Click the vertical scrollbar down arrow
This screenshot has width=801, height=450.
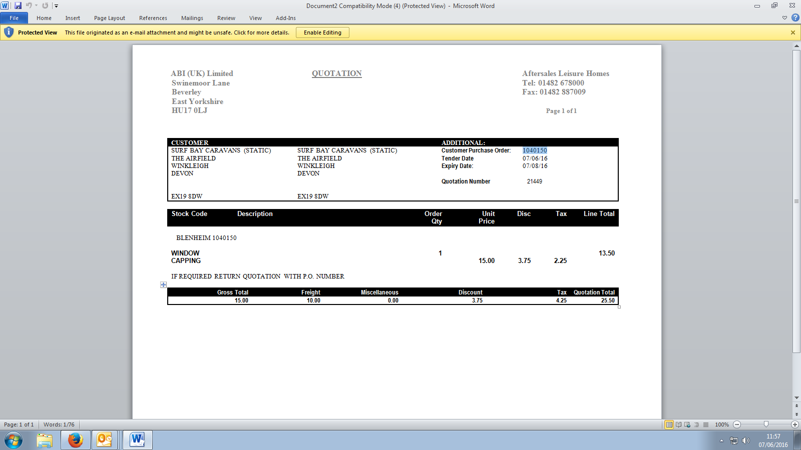click(x=796, y=398)
